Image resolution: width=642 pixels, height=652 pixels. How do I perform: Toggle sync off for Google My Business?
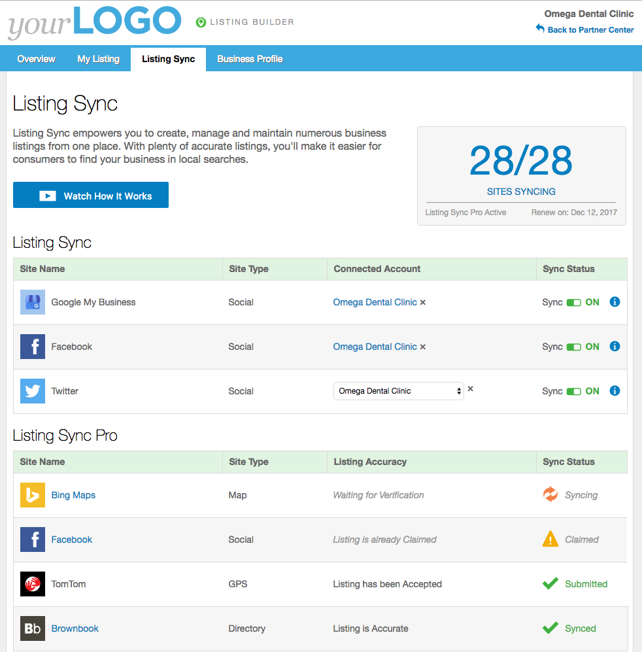[x=575, y=302]
